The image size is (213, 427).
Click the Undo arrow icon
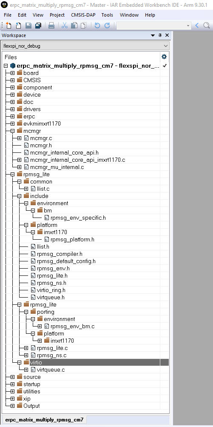pos(97,26)
